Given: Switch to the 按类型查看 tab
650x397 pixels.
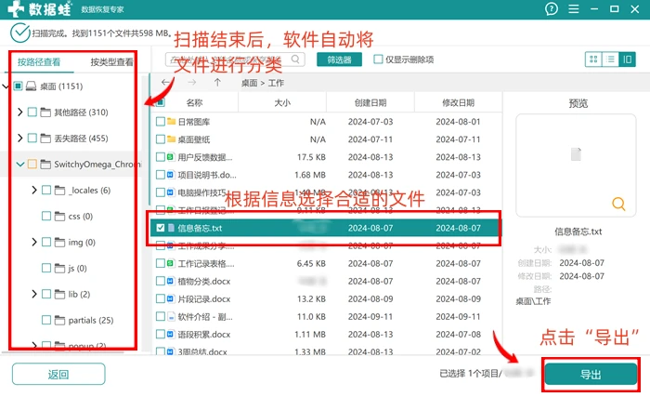Looking at the screenshot, I should (x=112, y=62).
